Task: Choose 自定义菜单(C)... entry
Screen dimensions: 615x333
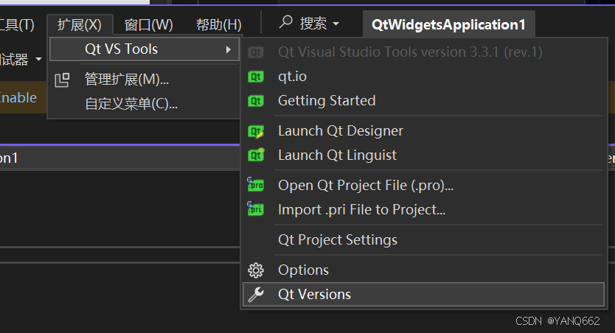Action: click(x=145, y=104)
